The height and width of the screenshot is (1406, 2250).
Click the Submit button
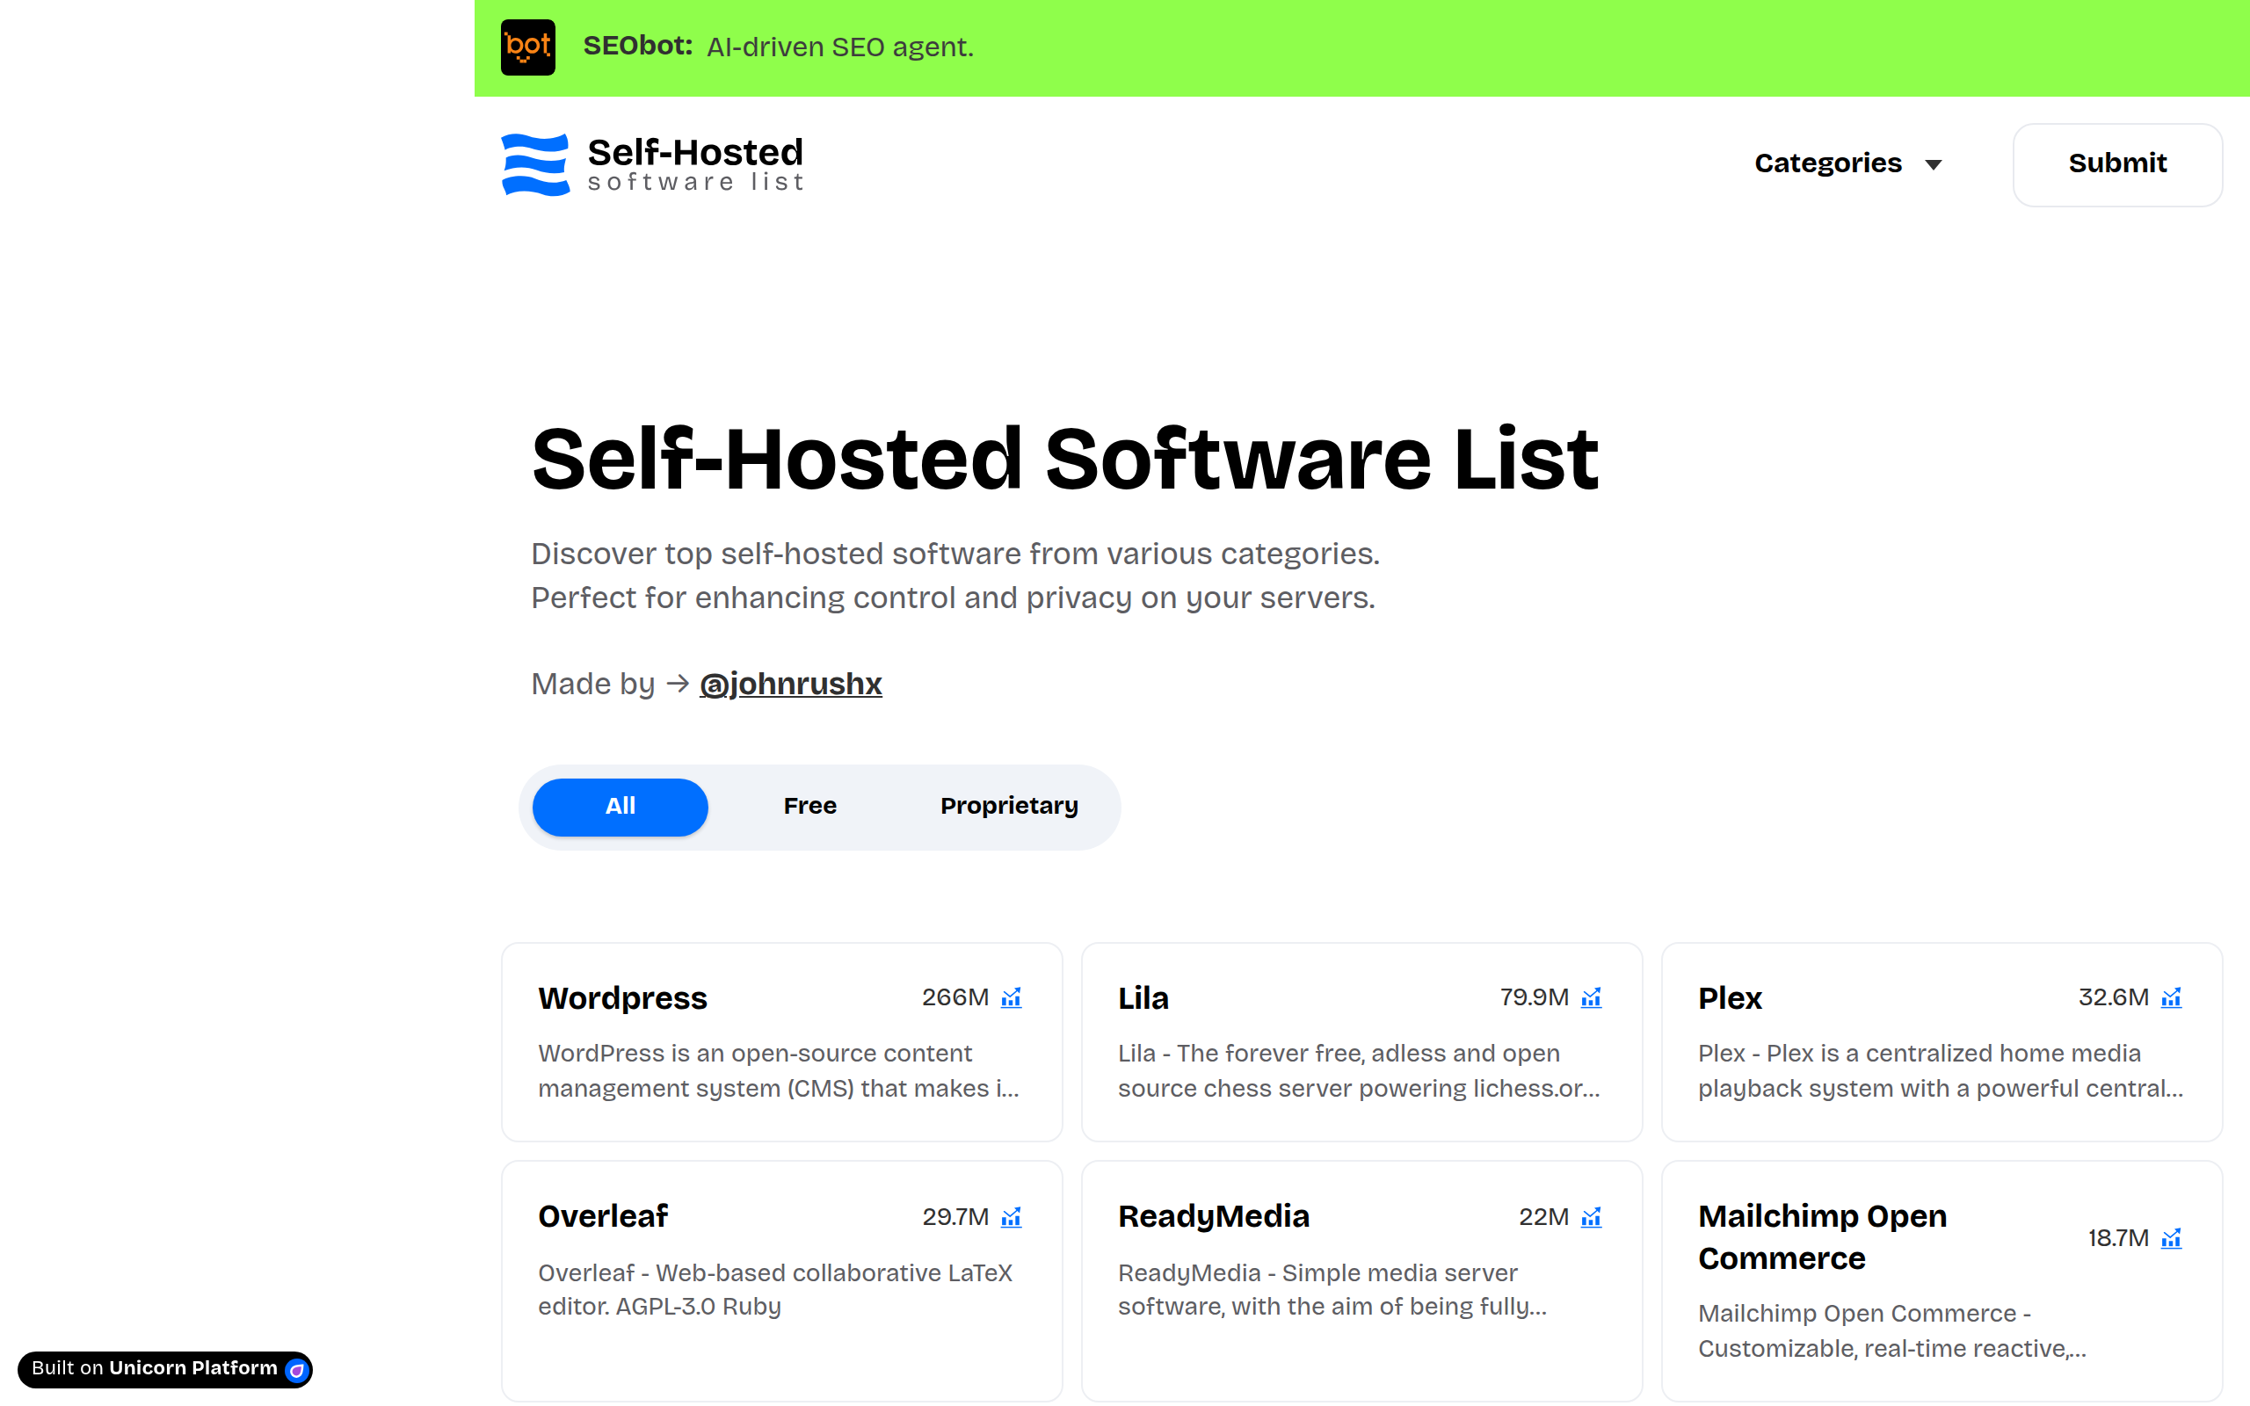pyautogui.click(x=2117, y=164)
